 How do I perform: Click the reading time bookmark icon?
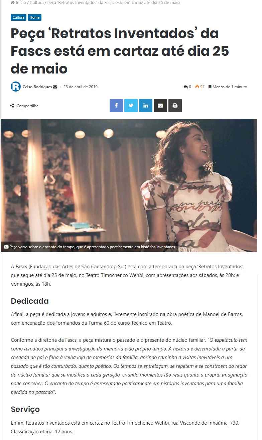[x=210, y=87]
